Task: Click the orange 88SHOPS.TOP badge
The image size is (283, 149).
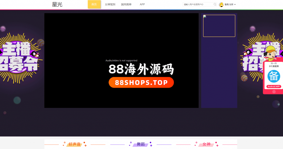Action: [x=141, y=83]
